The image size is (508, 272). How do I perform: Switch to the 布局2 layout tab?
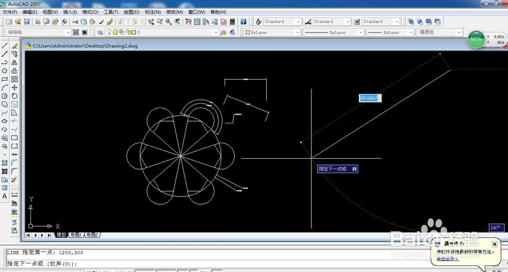[92, 235]
